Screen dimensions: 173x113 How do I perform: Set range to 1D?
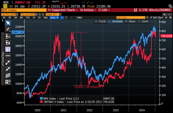[x=4, y=18]
